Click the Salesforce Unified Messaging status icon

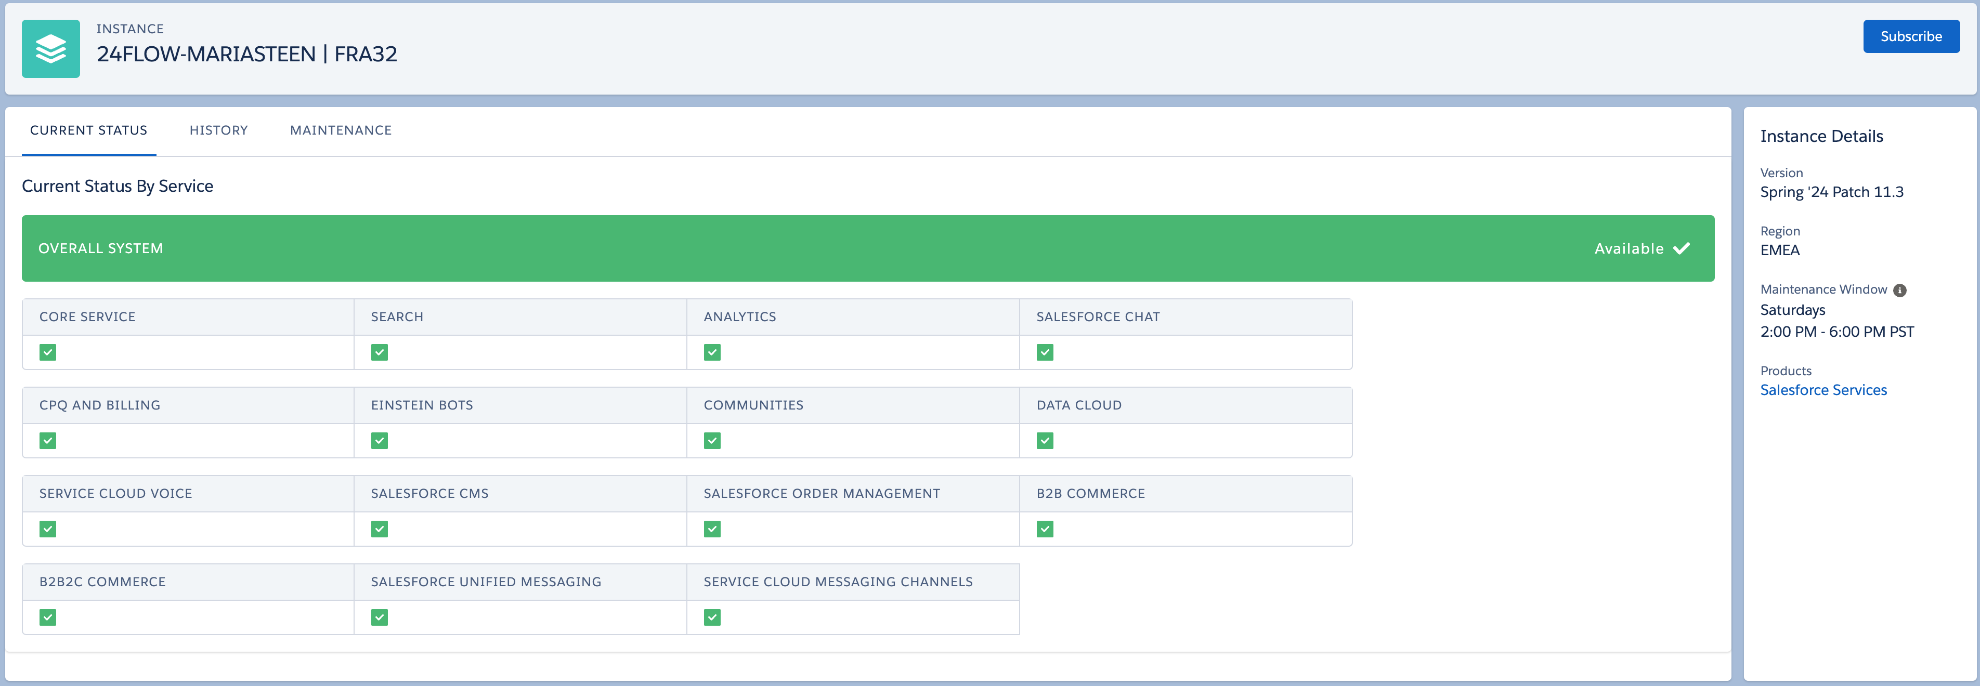tap(379, 617)
